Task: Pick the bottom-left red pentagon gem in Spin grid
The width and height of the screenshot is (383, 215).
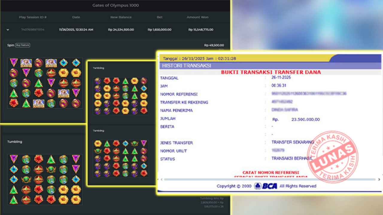Action: [13, 103]
